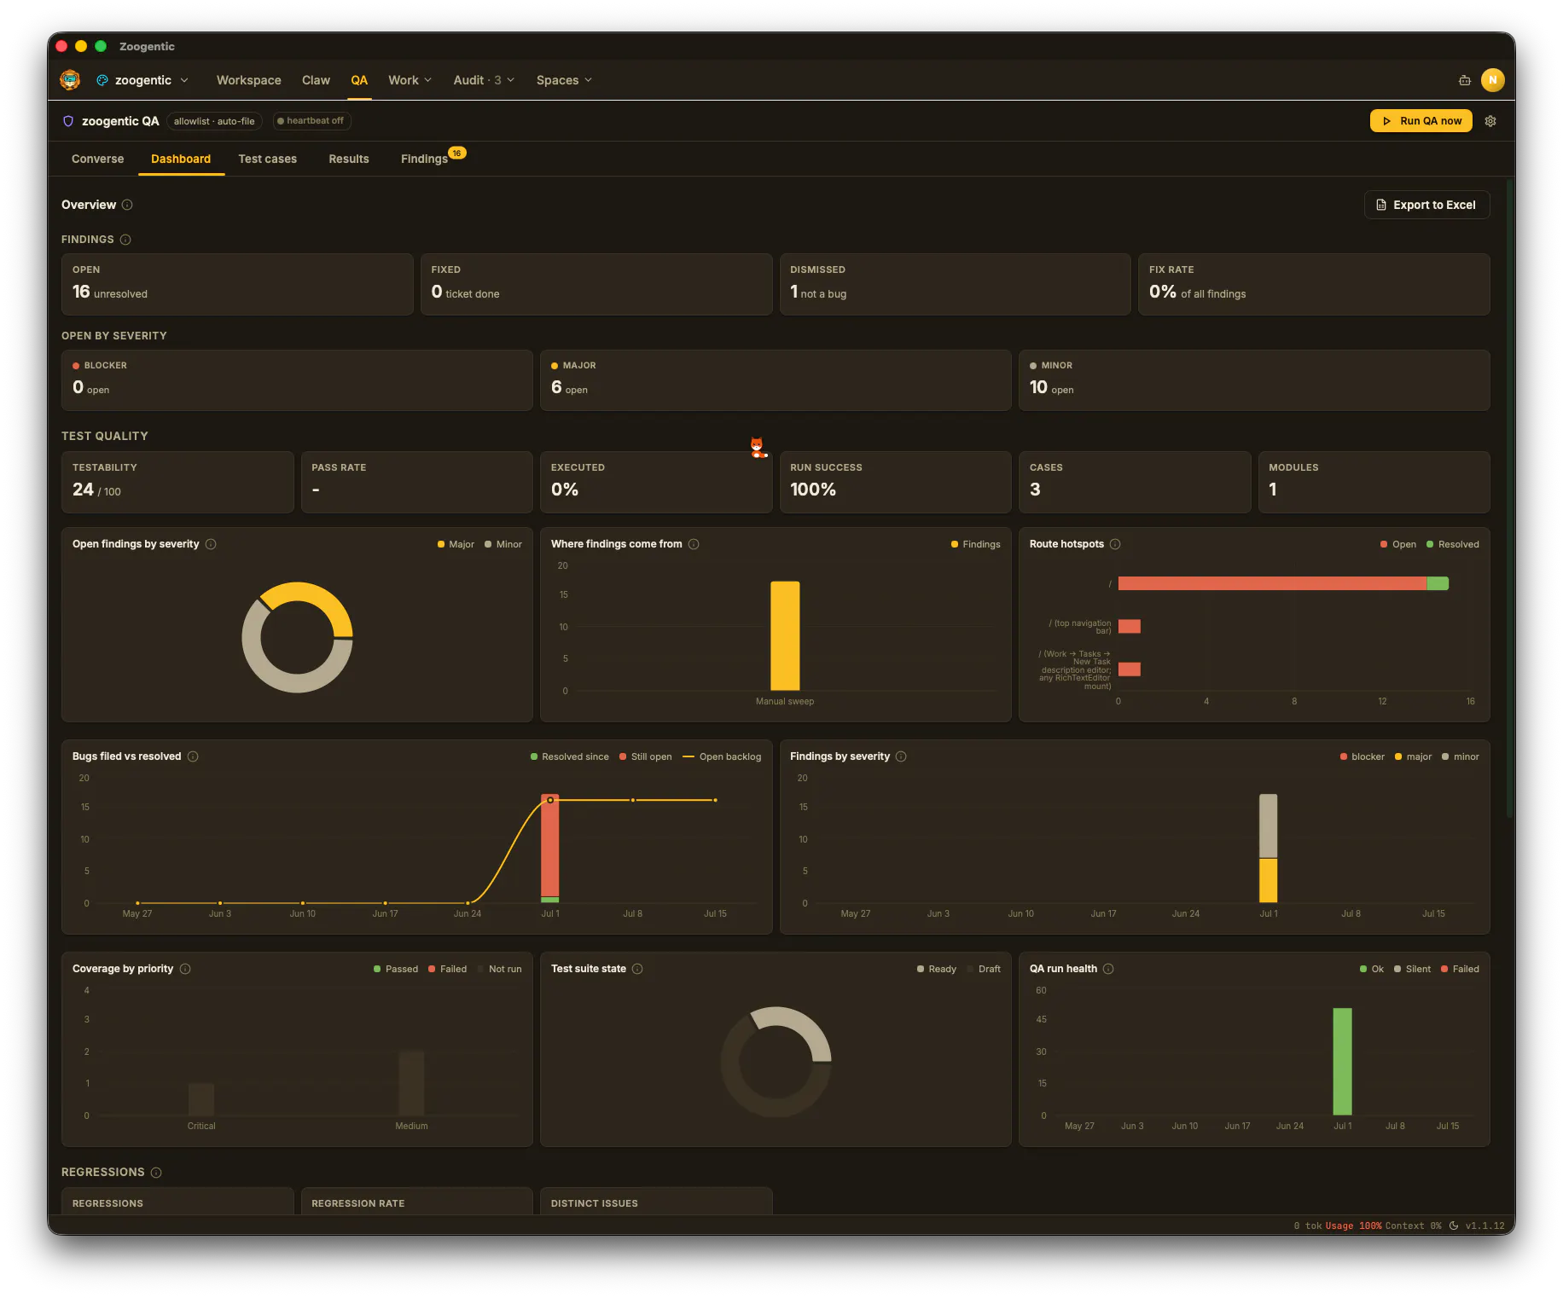Click red root route bar in Route hotspots

[x=1272, y=583]
